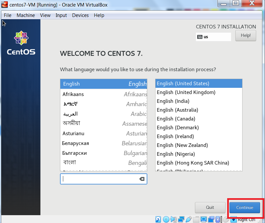Image resolution: width=265 pixels, height=223 pixels.
Task: Click the Quit button
Action: click(210, 207)
